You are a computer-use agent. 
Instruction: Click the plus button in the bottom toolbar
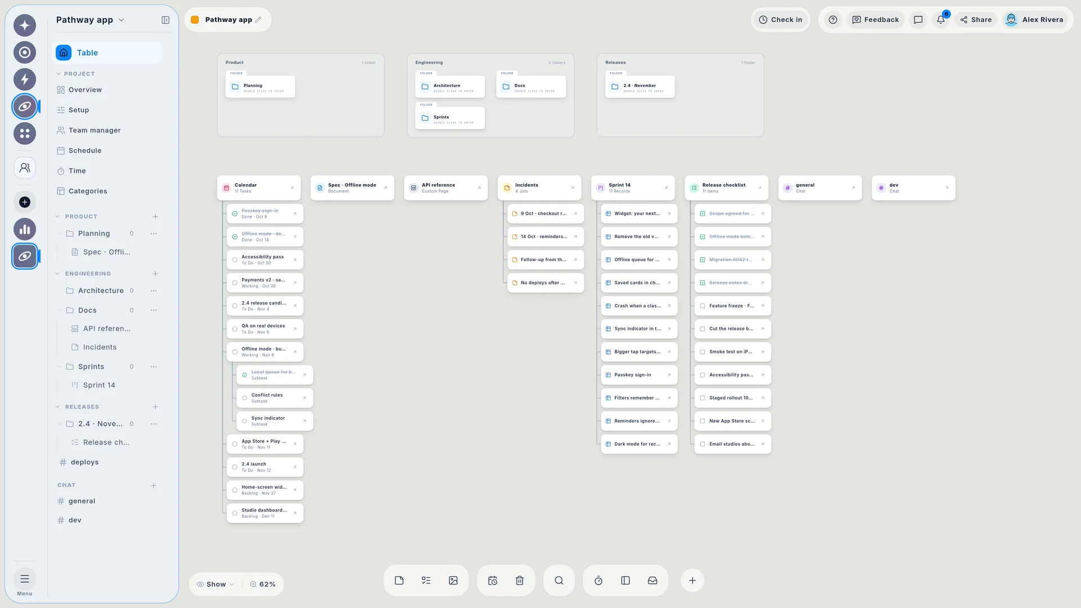(x=693, y=580)
